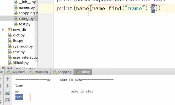The height and width of the screenshot is (105, 175).
Task: Open dict.py file
Action: click(16, 35)
